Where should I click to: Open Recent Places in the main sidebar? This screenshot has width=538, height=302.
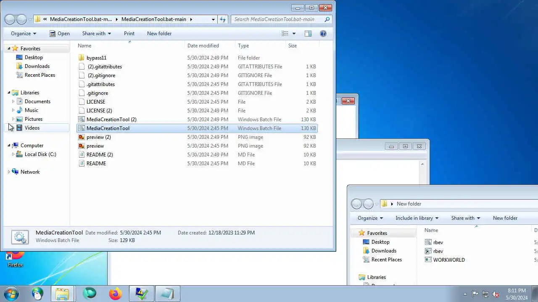pyautogui.click(x=40, y=75)
